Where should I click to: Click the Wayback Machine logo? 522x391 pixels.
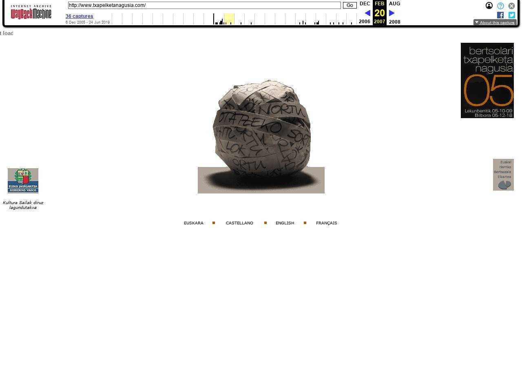click(31, 13)
